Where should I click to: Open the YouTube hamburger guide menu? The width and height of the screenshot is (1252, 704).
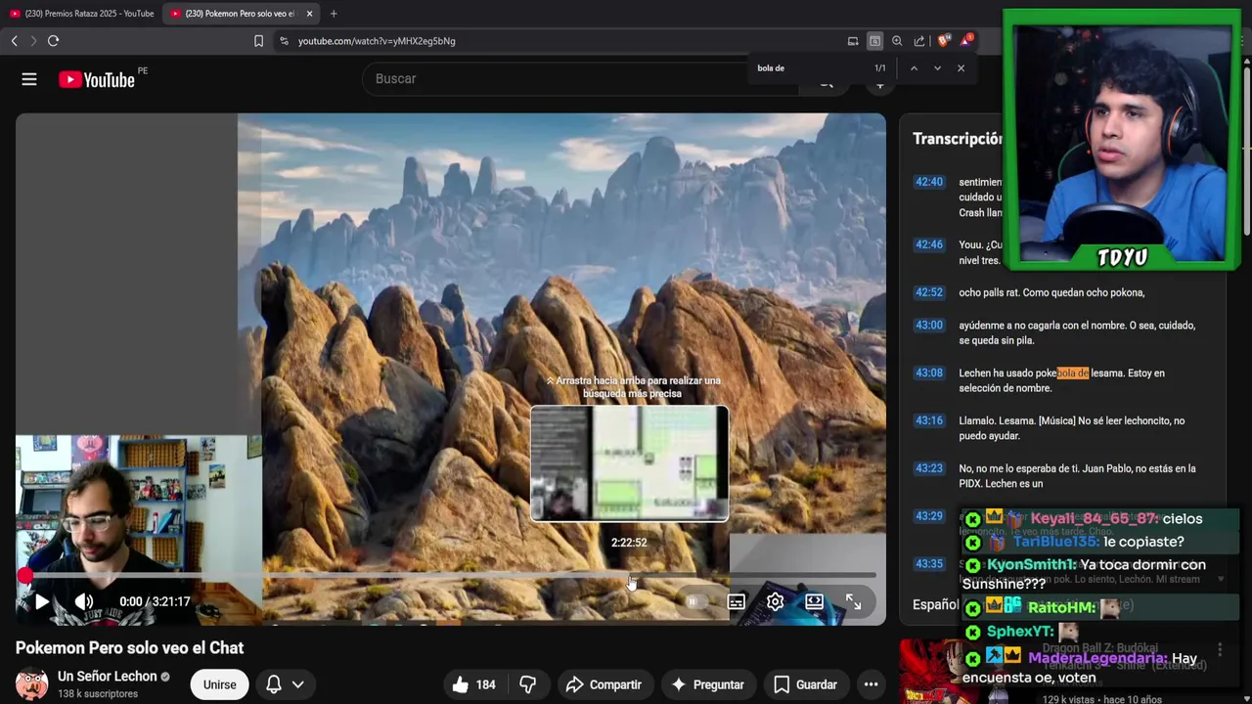pyautogui.click(x=29, y=79)
